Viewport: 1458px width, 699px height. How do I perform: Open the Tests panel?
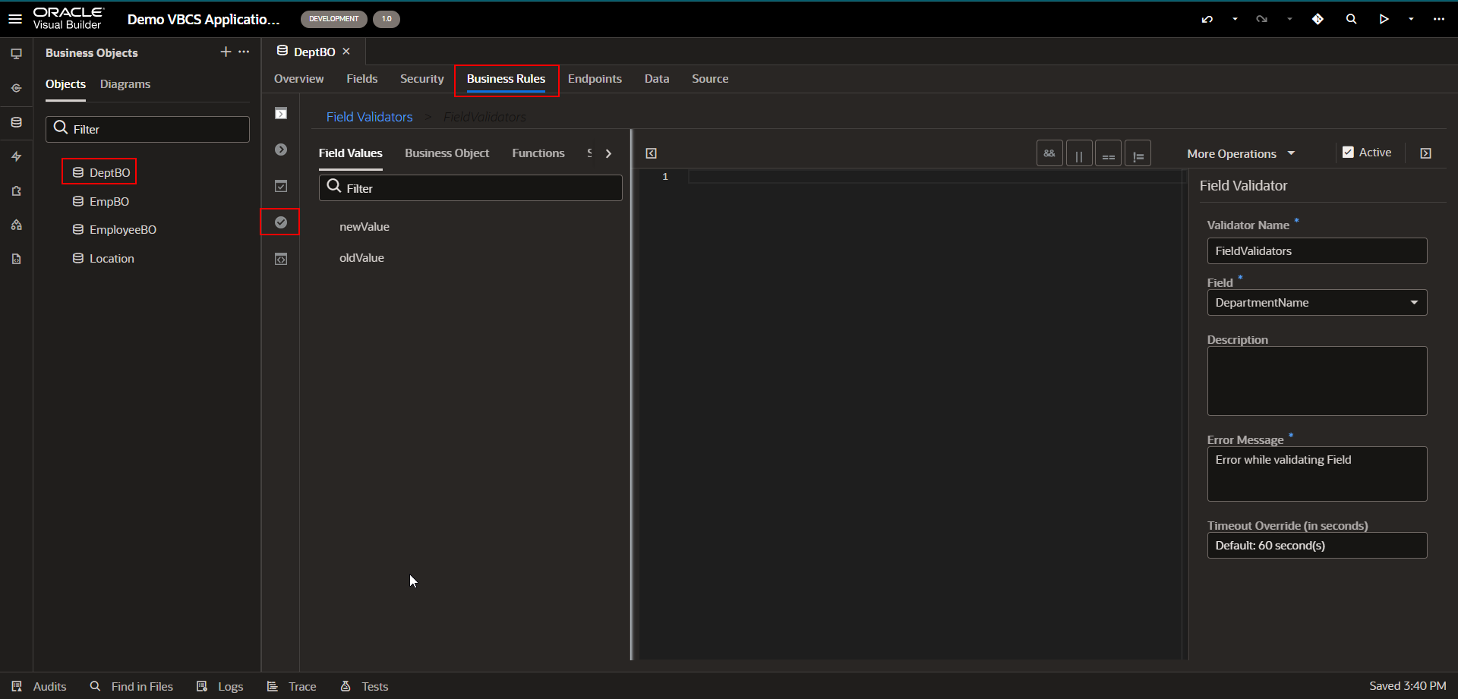pos(364,686)
